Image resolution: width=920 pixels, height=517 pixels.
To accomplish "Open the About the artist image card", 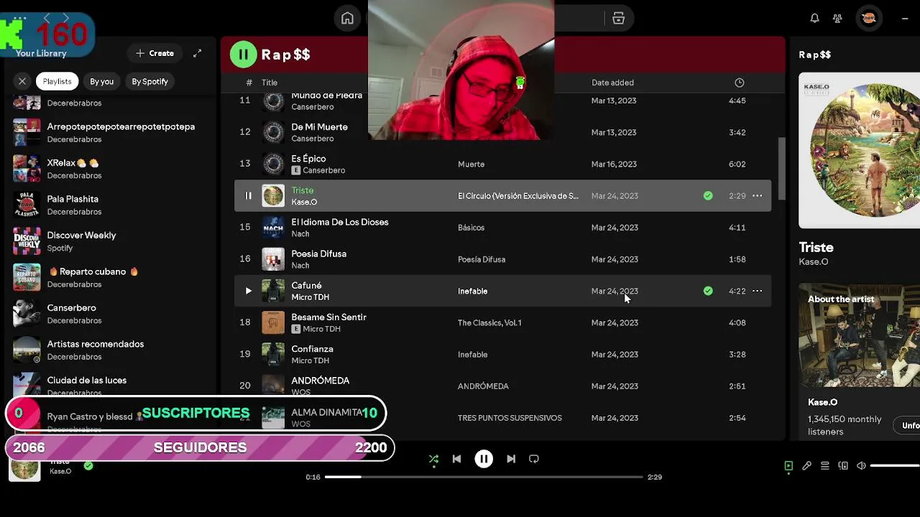I will coord(859,335).
